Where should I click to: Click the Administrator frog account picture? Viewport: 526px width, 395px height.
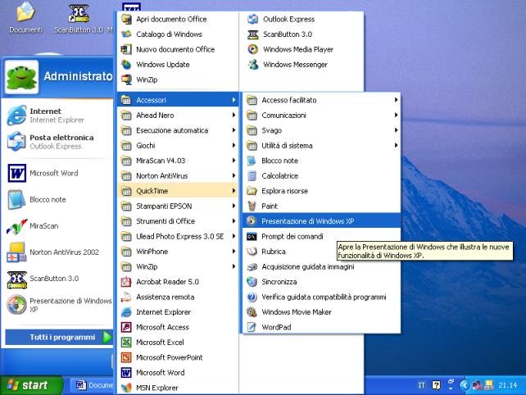(x=21, y=77)
